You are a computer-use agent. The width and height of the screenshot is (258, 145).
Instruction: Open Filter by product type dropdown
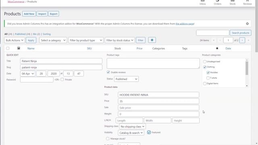(86, 40)
